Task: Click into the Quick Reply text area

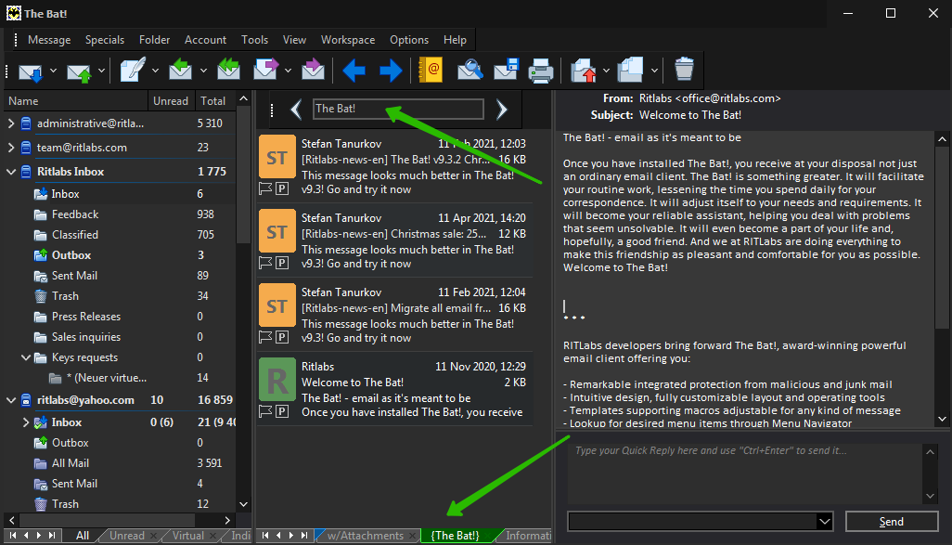Action: point(746,473)
